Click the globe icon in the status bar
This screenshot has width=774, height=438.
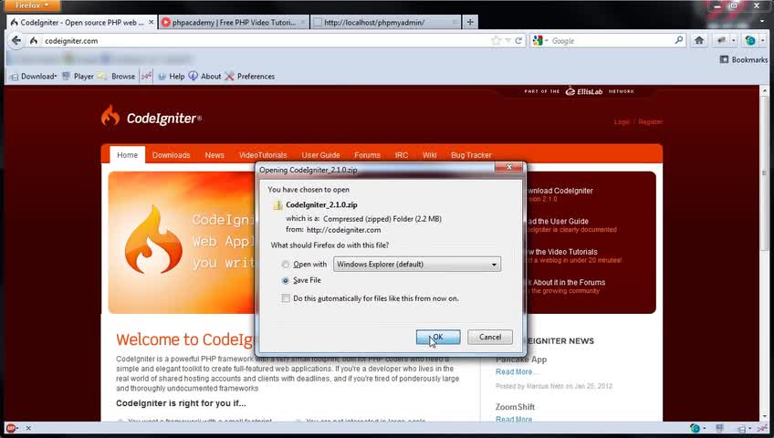click(x=696, y=428)
